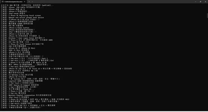
Task: Click the 'I Pad Air' line
Action: click(x=13, y=93)
